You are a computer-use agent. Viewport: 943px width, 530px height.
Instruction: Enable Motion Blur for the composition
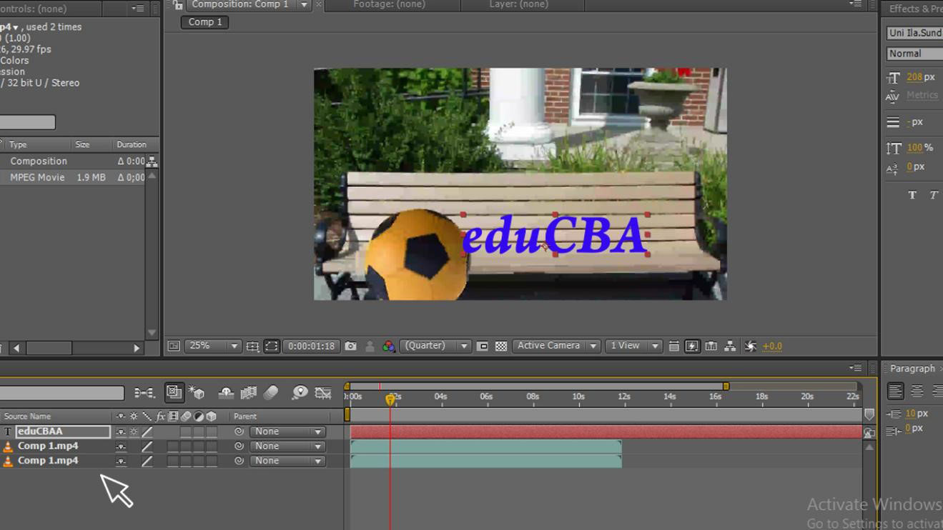271,392
